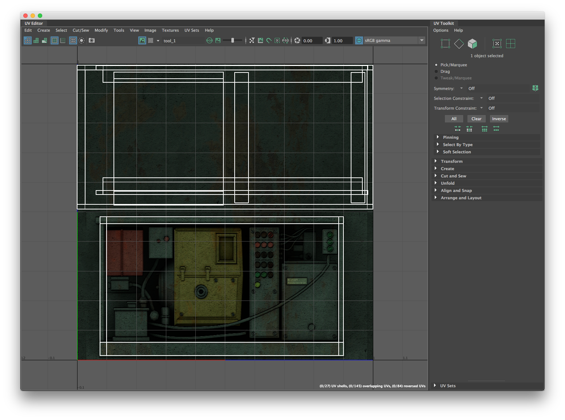Image resolution: width=565 pixels, height=420 pixels.
Task: Click the unfiltered image checker icon
Action: 252,40
